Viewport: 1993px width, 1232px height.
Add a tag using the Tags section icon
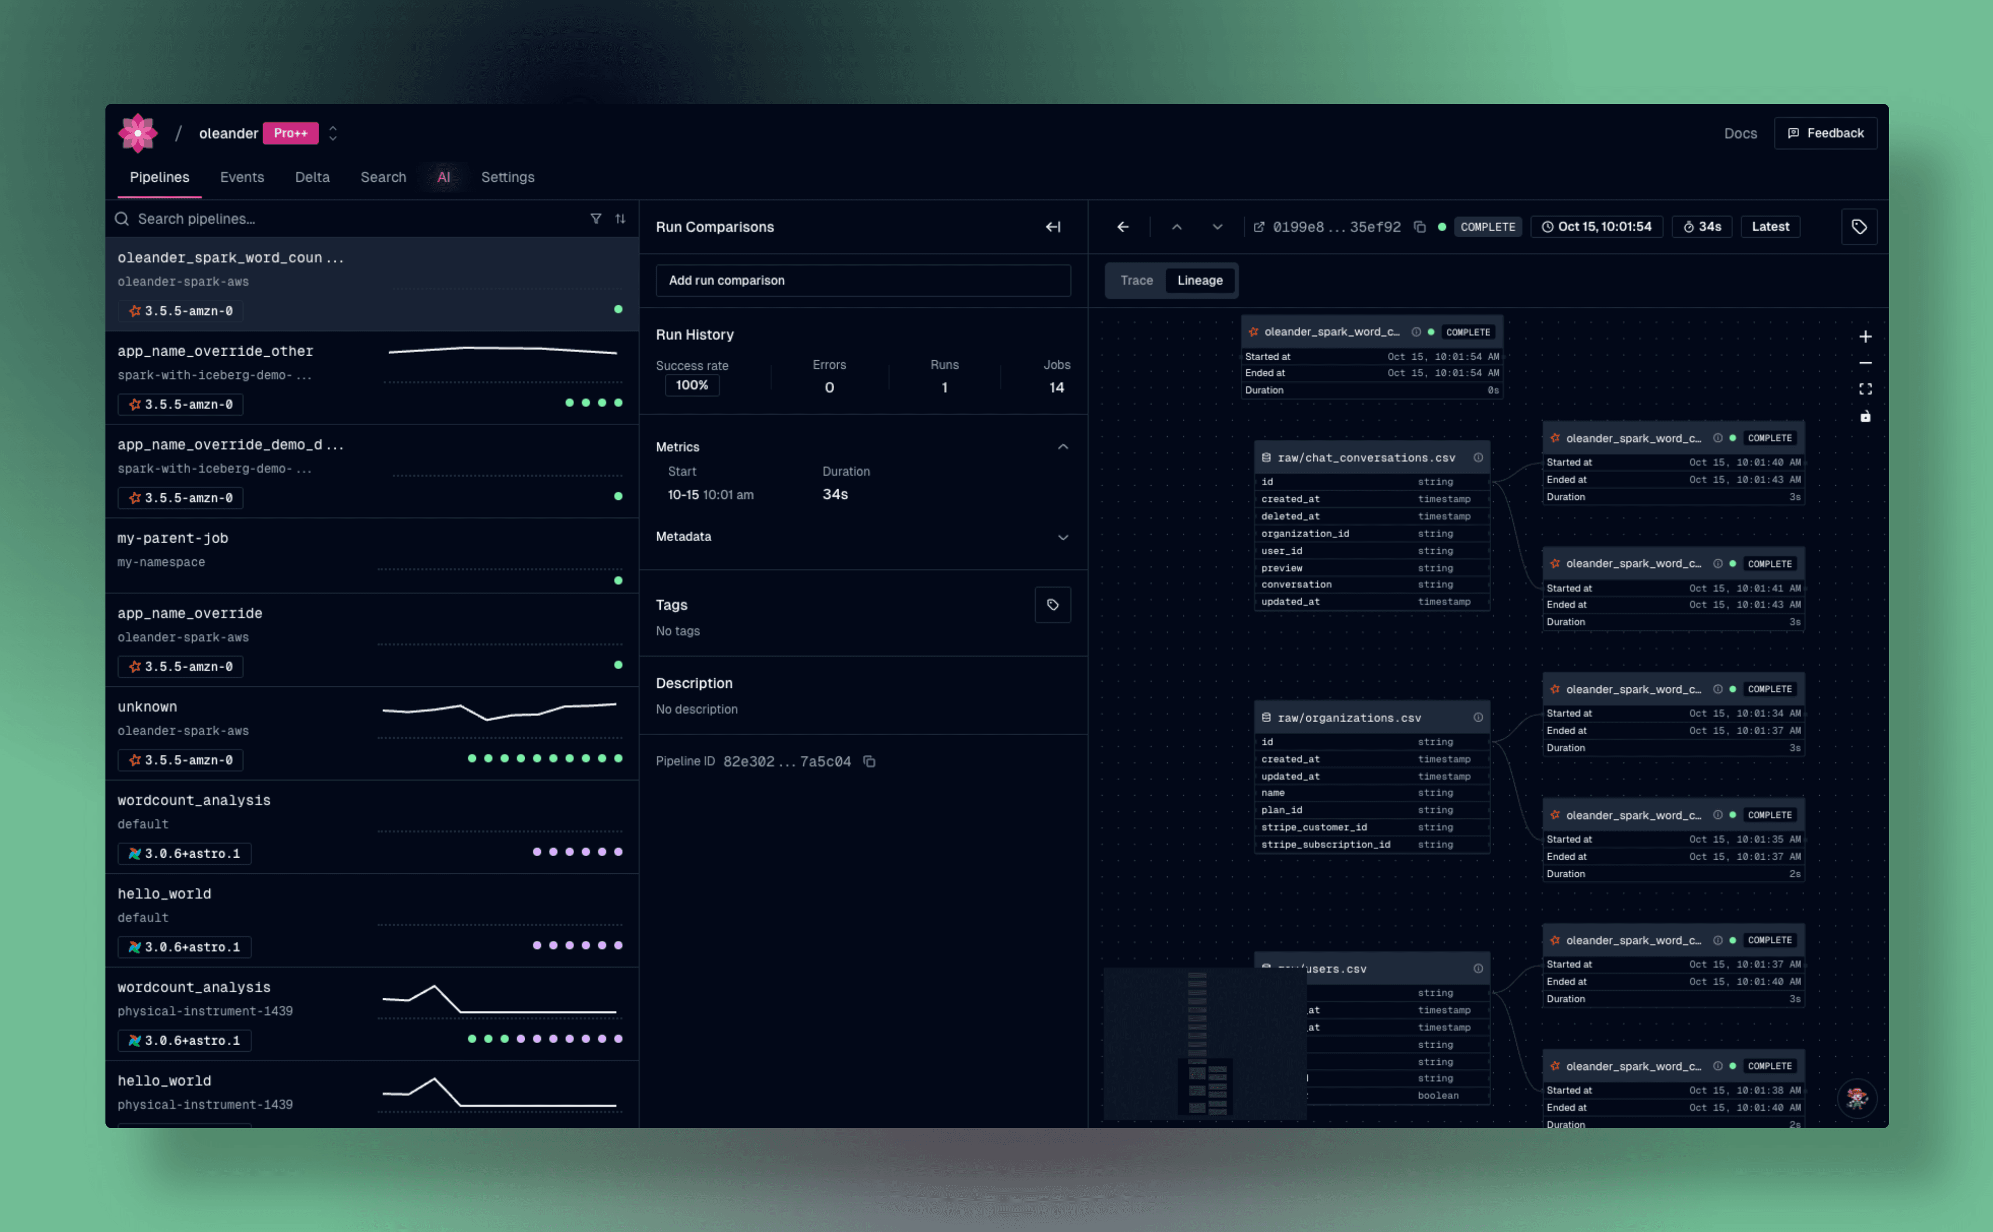point(1052,605)
